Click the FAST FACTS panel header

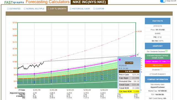(158, 21)
